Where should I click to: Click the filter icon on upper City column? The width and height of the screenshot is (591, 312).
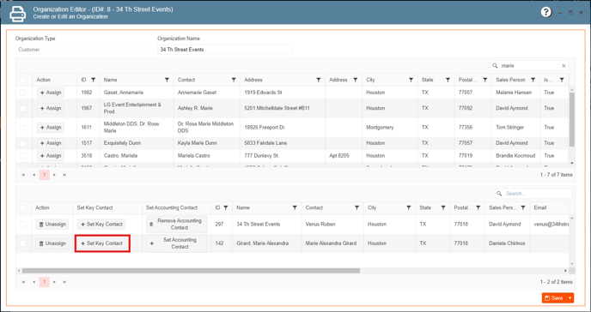(411, 80)
